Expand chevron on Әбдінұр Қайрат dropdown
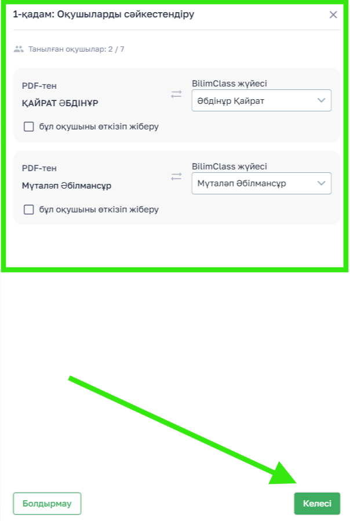Image resolution: width=350 pixels, height=521 pixels. 321,100
